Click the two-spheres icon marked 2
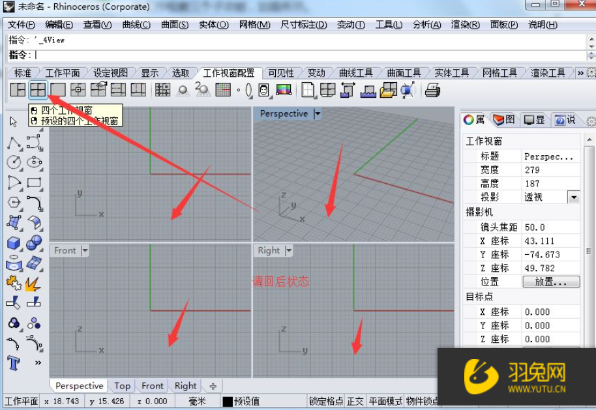This screenshot has height=410, width=596. pos(203,90)
